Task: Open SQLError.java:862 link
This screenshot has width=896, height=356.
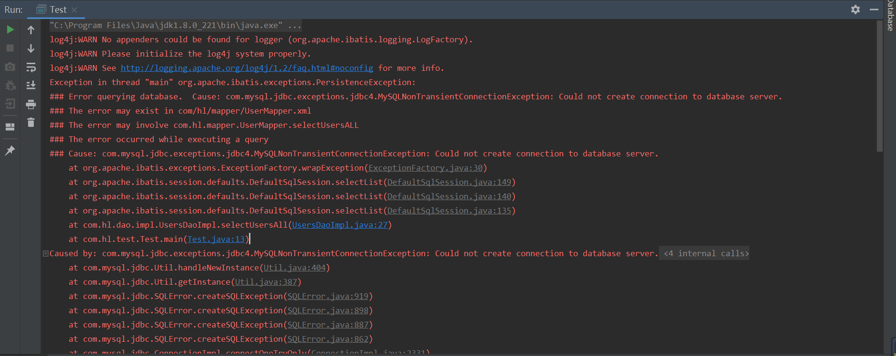Action: coord(328,339)
